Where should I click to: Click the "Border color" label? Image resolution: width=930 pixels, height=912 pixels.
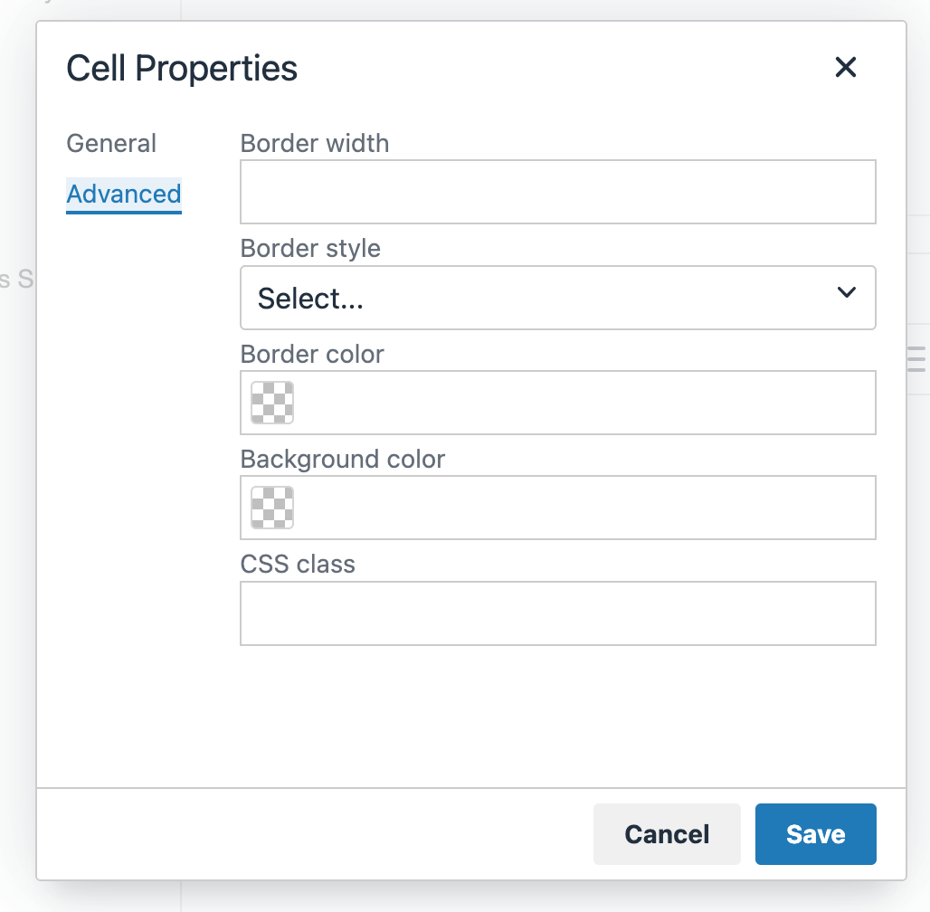coord(312,354)
